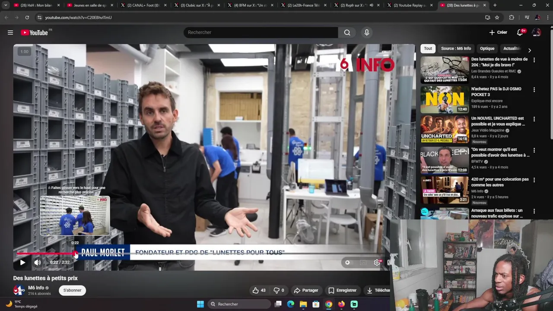This screenshot has width=553, height=311.
Task: Play the video
Action: (x=22, y=262)
